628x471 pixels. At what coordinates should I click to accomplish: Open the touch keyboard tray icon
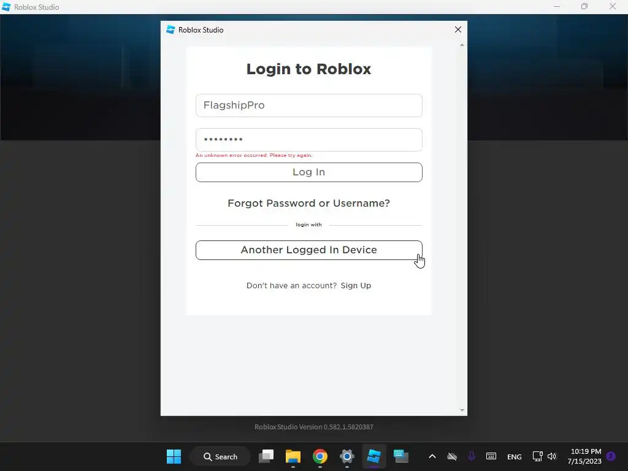tap(491, 456)
